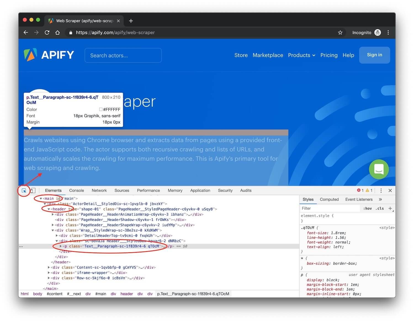Expand the Text__Paragraph p element
Screen dimensions: 414x322
[x=61, y=246]
